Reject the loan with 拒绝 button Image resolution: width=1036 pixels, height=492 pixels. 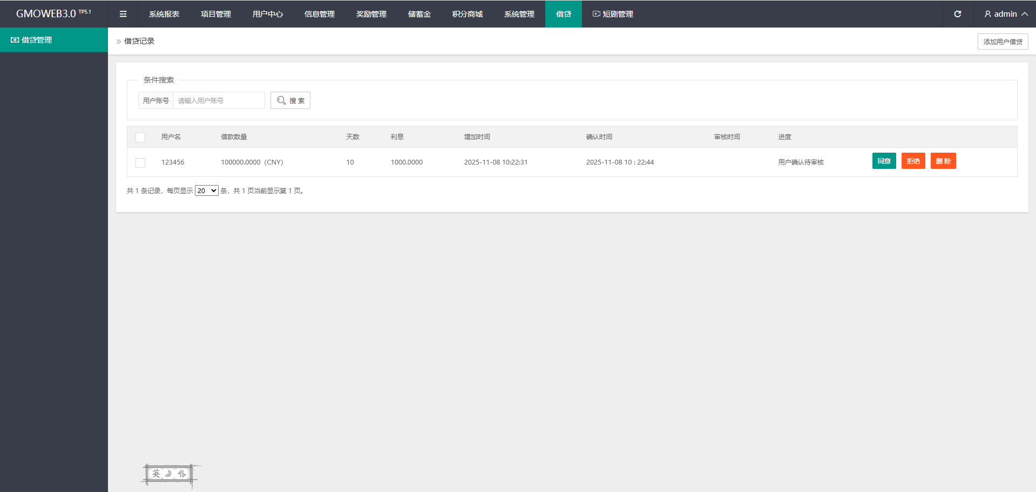[x=913, y=161]
